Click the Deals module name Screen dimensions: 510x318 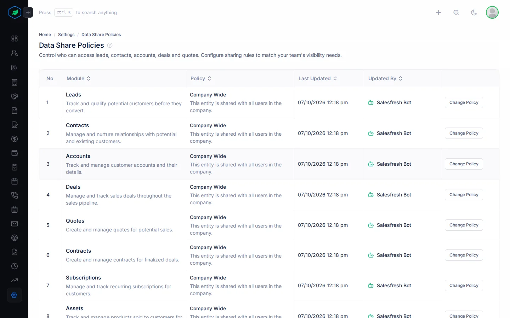[x=73, y=187]
